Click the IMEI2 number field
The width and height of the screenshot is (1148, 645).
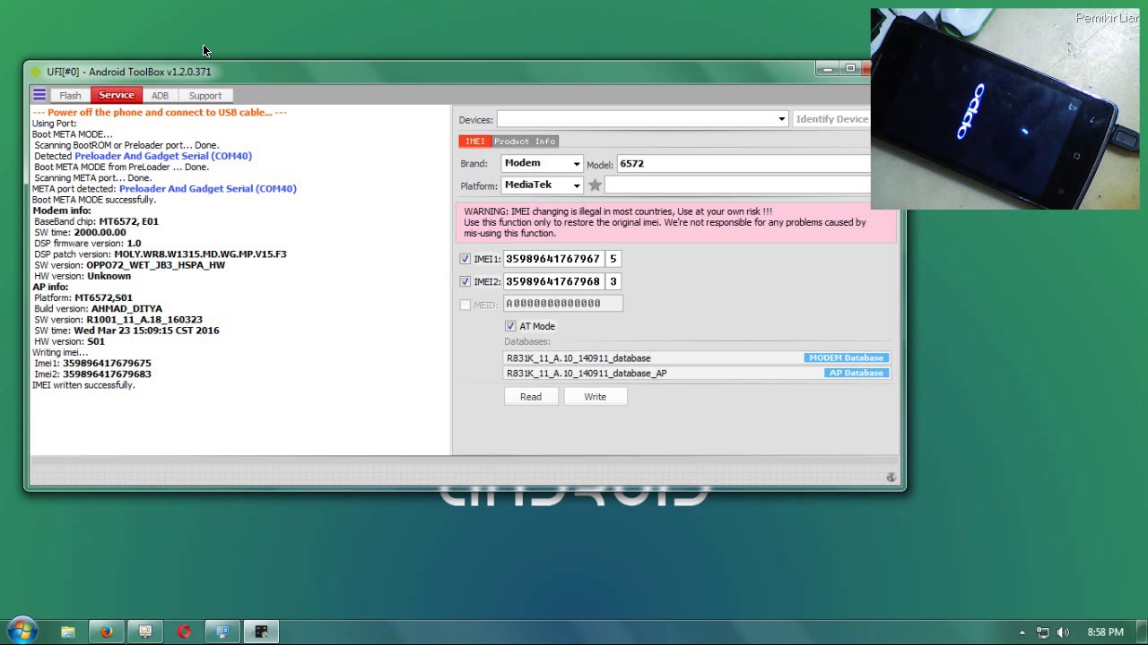coord(552,281)
